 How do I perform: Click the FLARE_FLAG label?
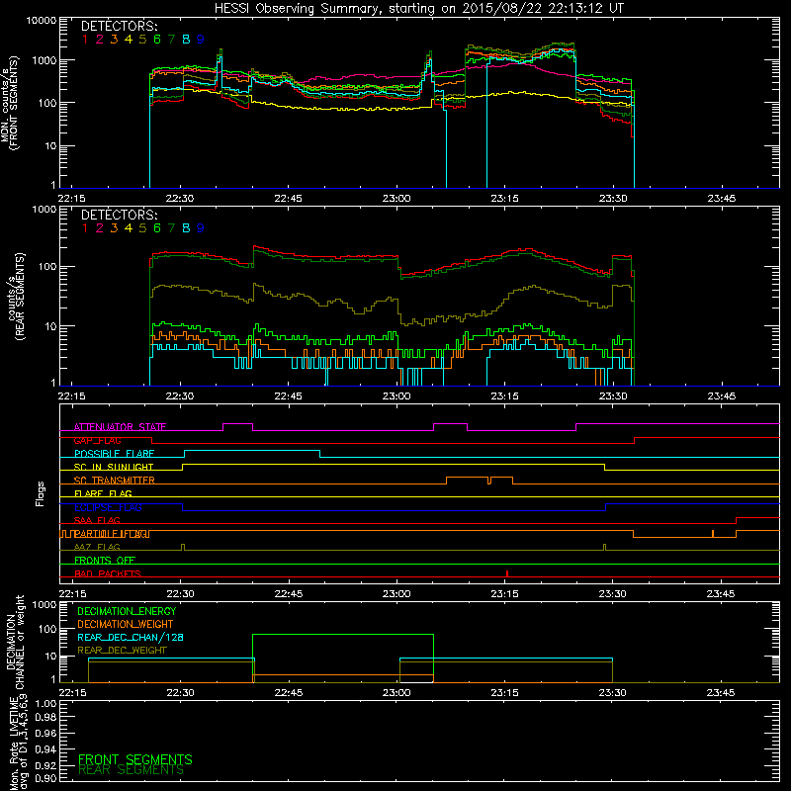103,493
